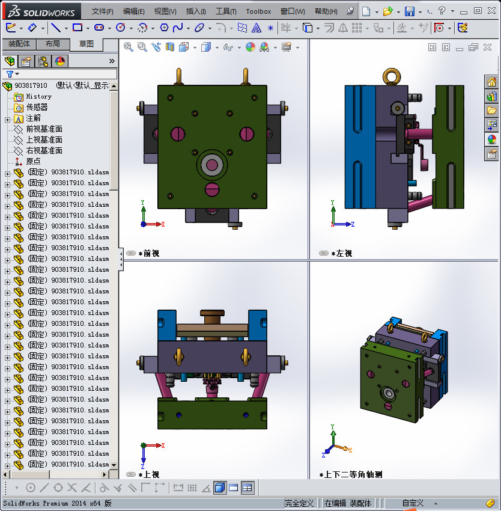Click the Section View icon
Screen dimensions: 501x511
(x=170, y=47)
